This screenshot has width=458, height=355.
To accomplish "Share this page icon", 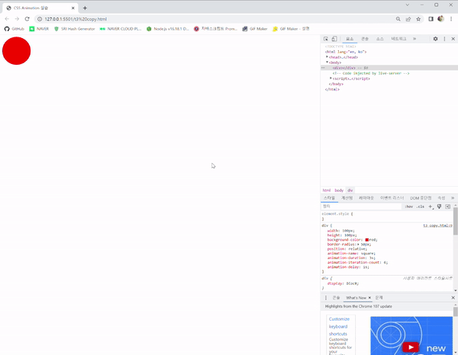I will tap(408, 19).
